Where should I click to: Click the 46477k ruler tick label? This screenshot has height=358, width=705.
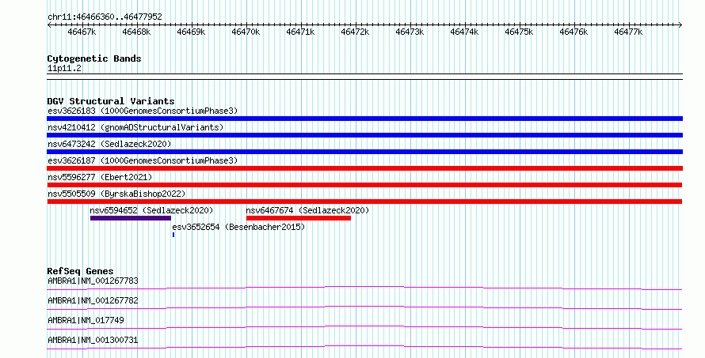click(x=629, y=32)
